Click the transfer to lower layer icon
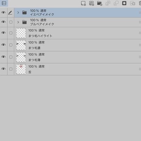 click(x=108, y=3)
